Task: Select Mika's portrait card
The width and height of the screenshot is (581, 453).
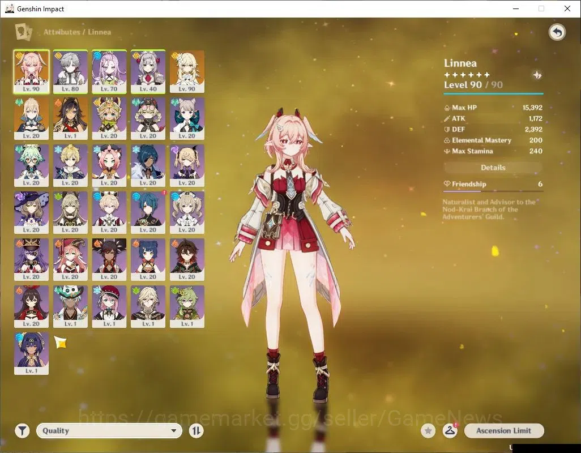Action: click(x=70, y=165)
